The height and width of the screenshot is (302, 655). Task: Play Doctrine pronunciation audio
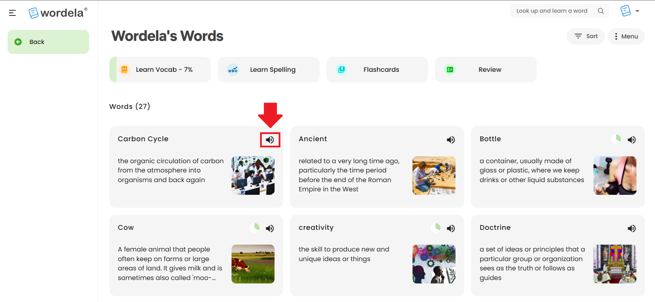632,228
